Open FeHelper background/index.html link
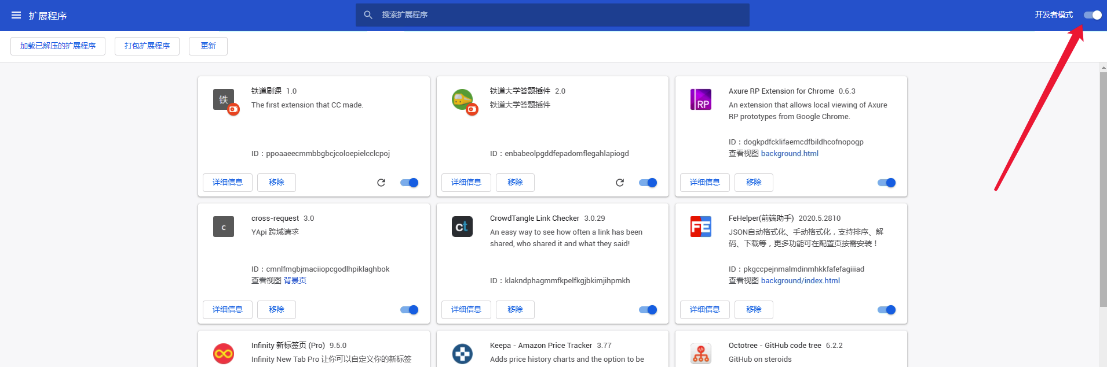Image resolution: width=1107 pixels, height=367 pixels. pyautogui.click(x=801, y=281)
